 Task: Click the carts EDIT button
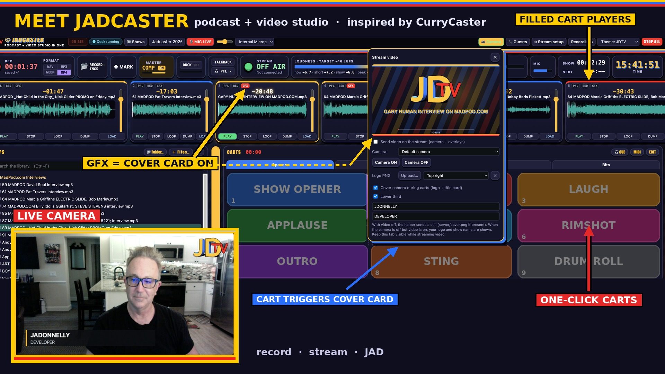pyautogui.click(x=653, y=152)
